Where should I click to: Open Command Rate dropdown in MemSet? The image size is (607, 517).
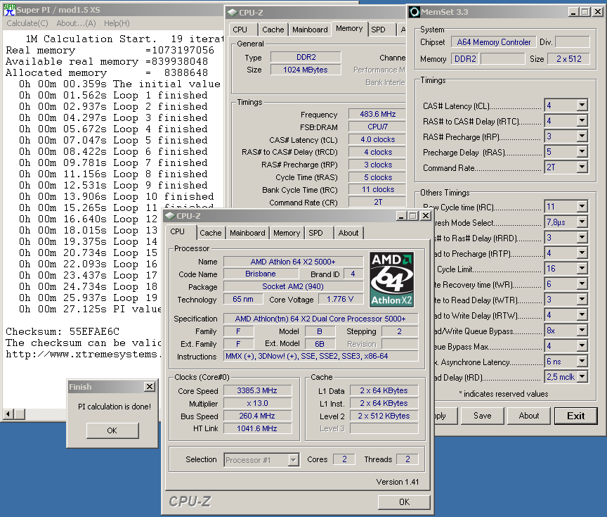click(x=582, y=167)
